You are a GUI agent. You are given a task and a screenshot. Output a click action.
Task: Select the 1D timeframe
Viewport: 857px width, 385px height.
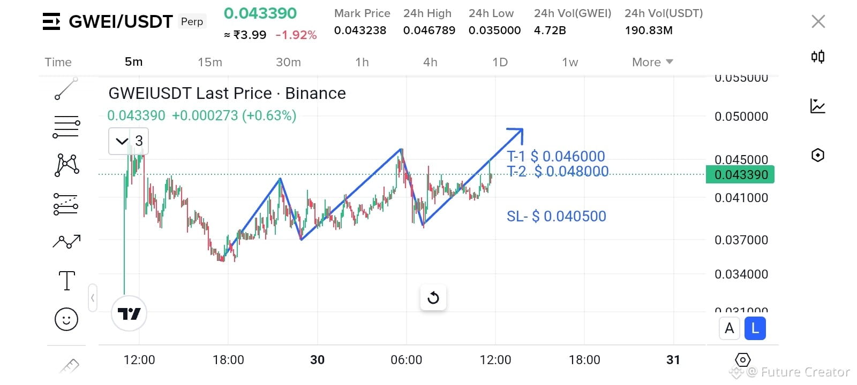click(x=500, y=62)
